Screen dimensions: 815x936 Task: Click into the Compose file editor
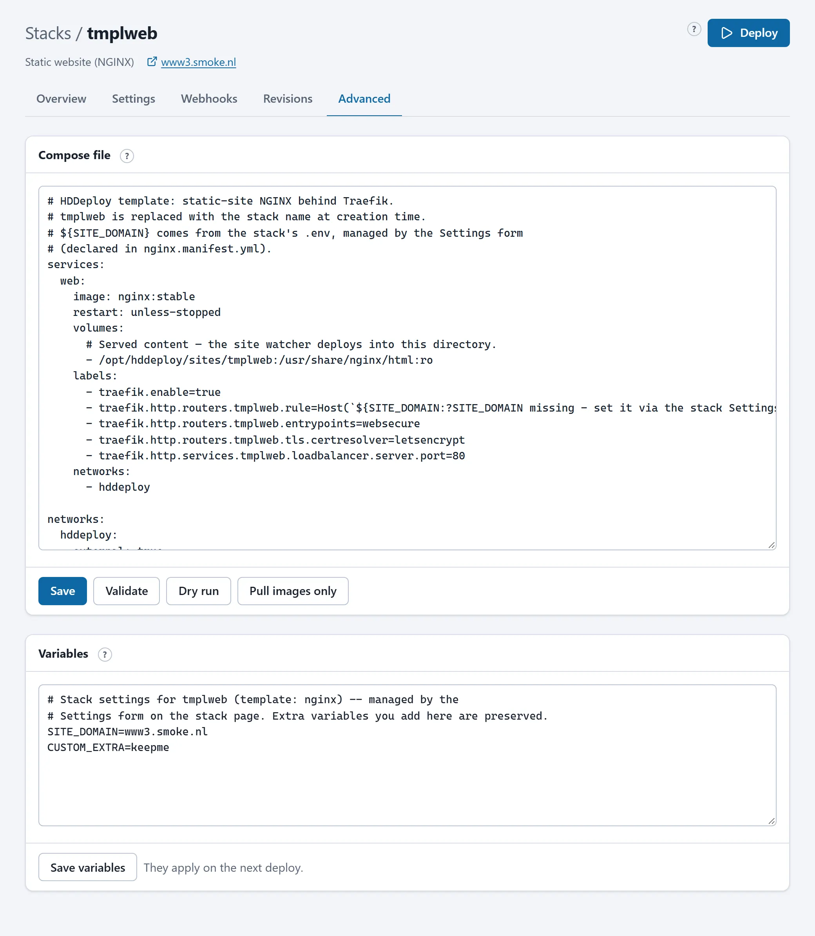coord(407,368)
